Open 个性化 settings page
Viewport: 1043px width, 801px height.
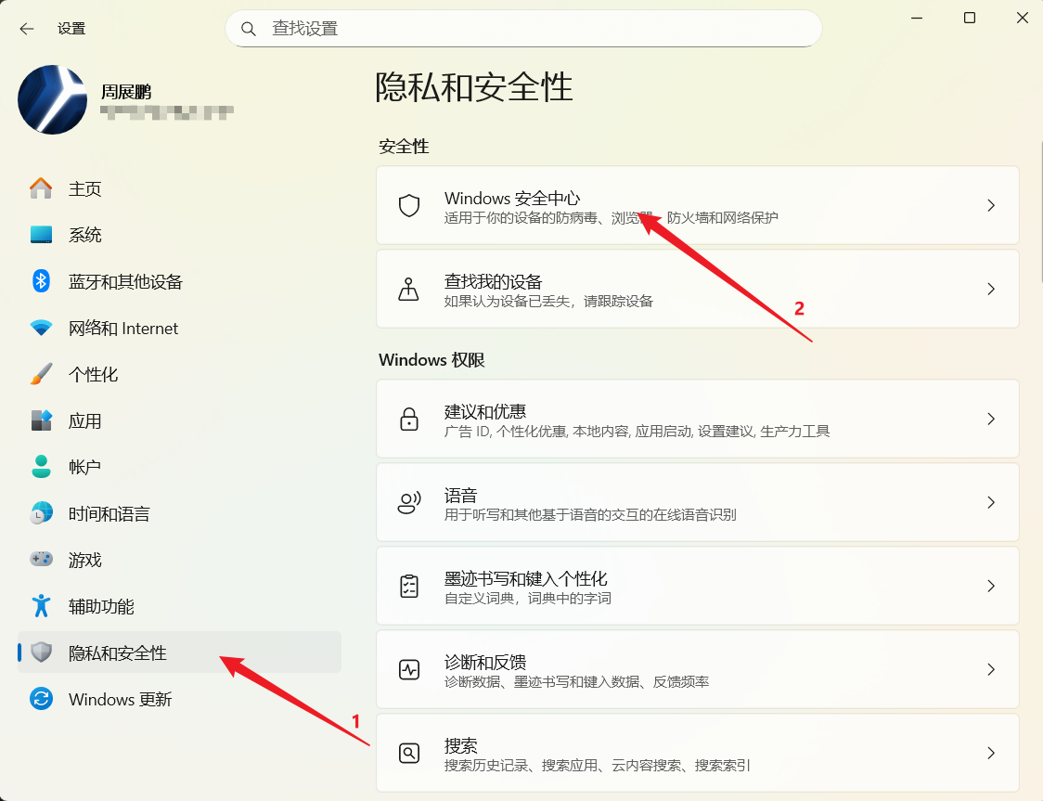179,374
